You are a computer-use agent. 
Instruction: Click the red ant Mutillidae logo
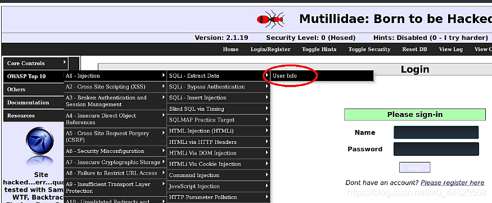[x=270, y=19]
